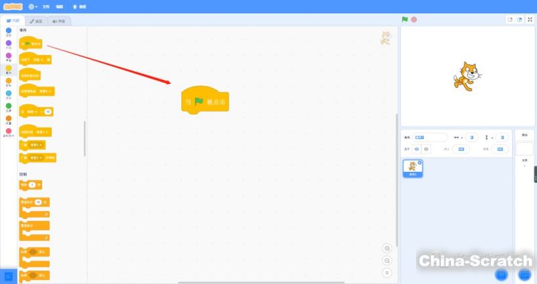The width and height of the screenshot is (537, 284).
Task: Zoom out on the code workspace
Action: coord(387,261)
